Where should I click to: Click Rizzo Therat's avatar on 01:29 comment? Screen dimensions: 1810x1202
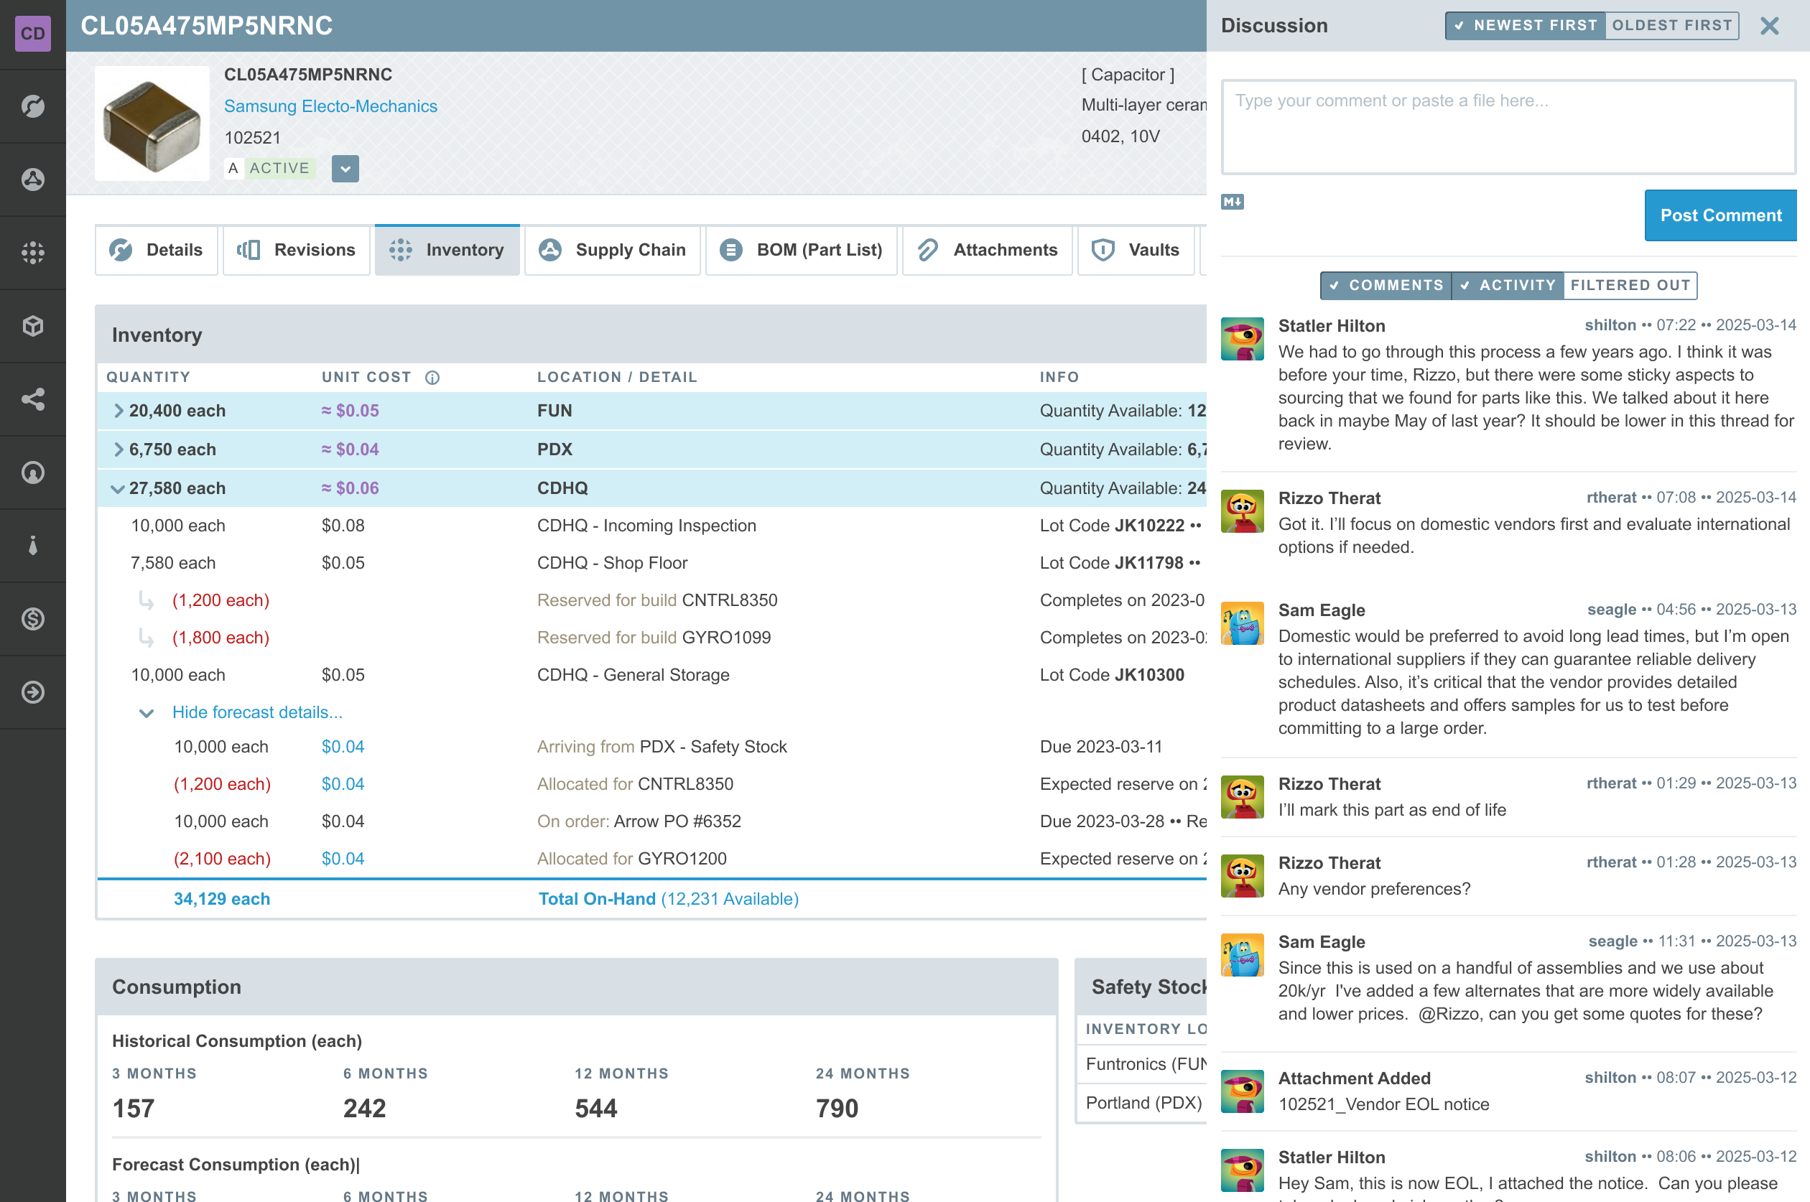1242,797
